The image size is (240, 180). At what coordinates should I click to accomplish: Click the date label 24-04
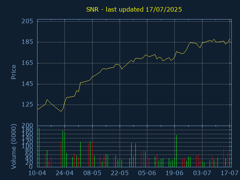tap(64, 173)
